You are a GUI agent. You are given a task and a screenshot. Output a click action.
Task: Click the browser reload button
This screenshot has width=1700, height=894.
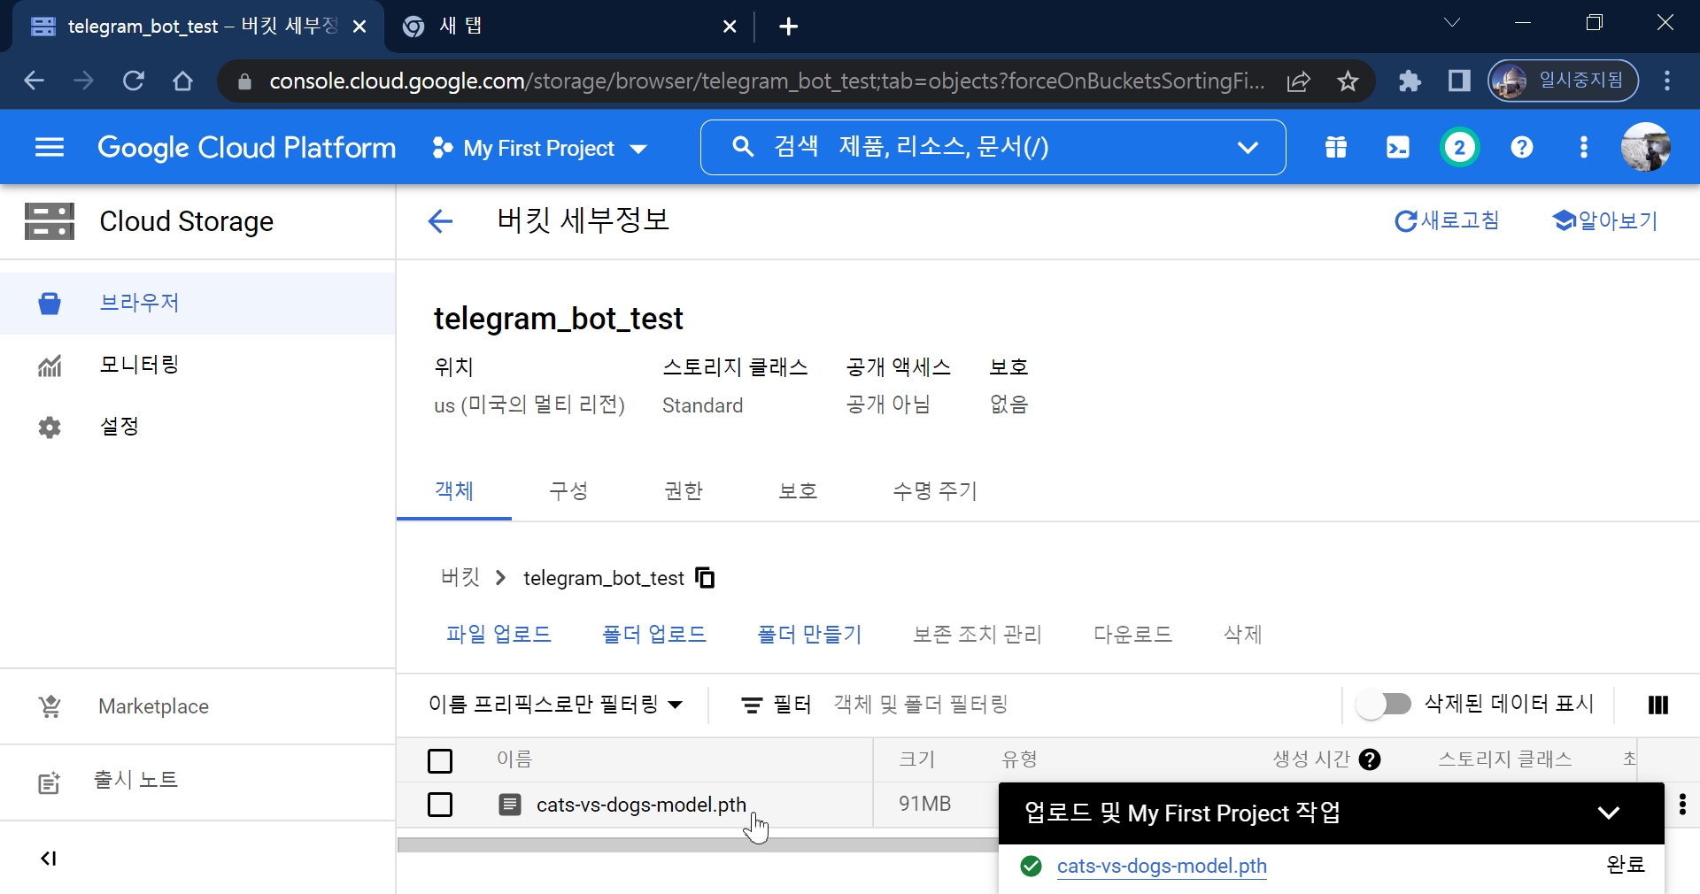[x=134, y=81]
